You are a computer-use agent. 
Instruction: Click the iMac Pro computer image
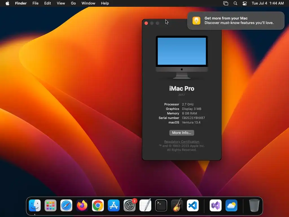pos(182,57)
